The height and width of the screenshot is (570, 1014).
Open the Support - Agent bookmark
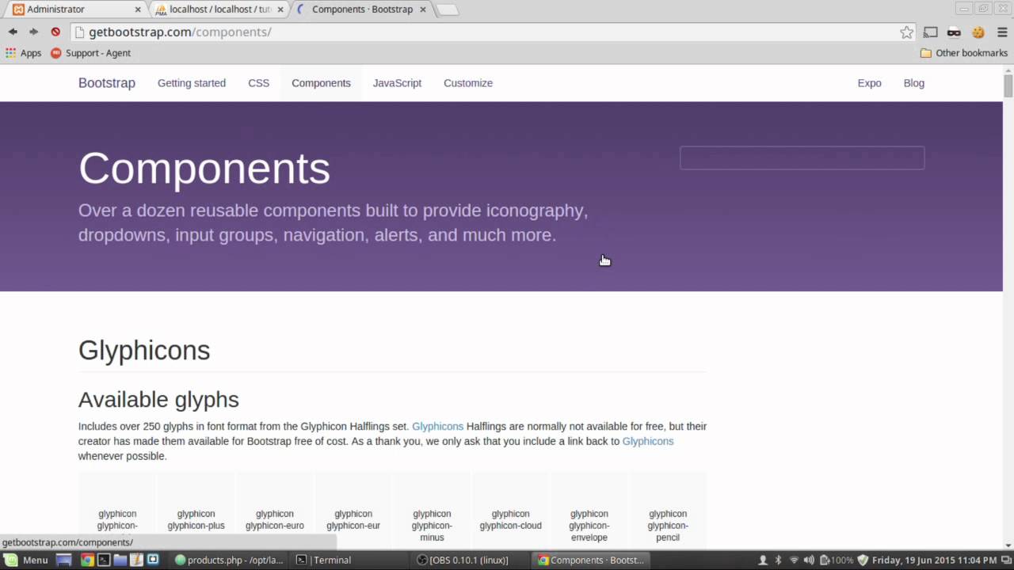point(90,53)
